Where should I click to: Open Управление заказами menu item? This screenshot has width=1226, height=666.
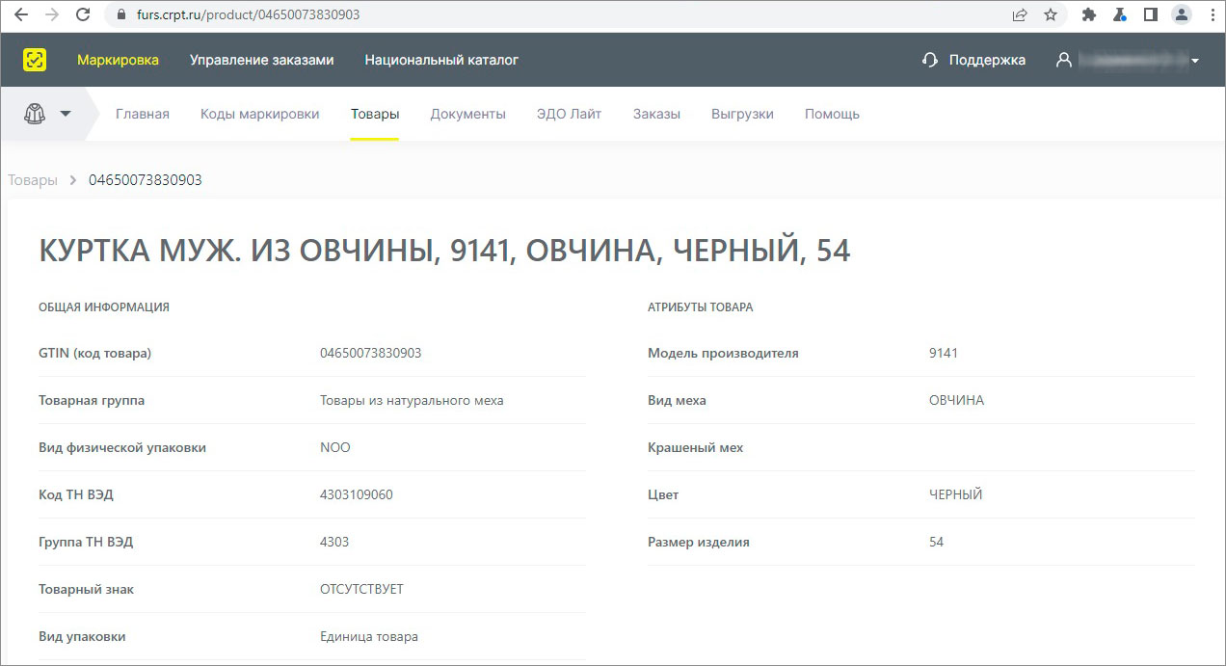261,60
